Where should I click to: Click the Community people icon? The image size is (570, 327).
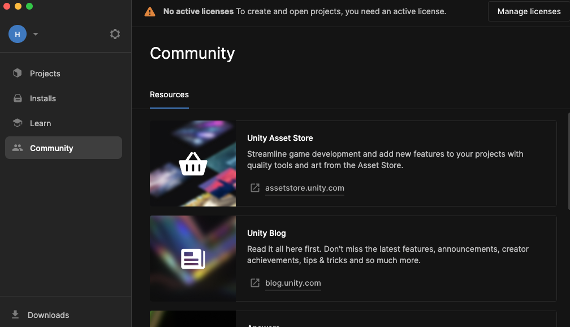pos(18,148)
